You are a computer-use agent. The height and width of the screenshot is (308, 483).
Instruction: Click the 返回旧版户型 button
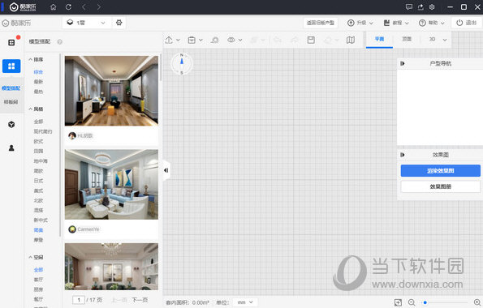321,23
